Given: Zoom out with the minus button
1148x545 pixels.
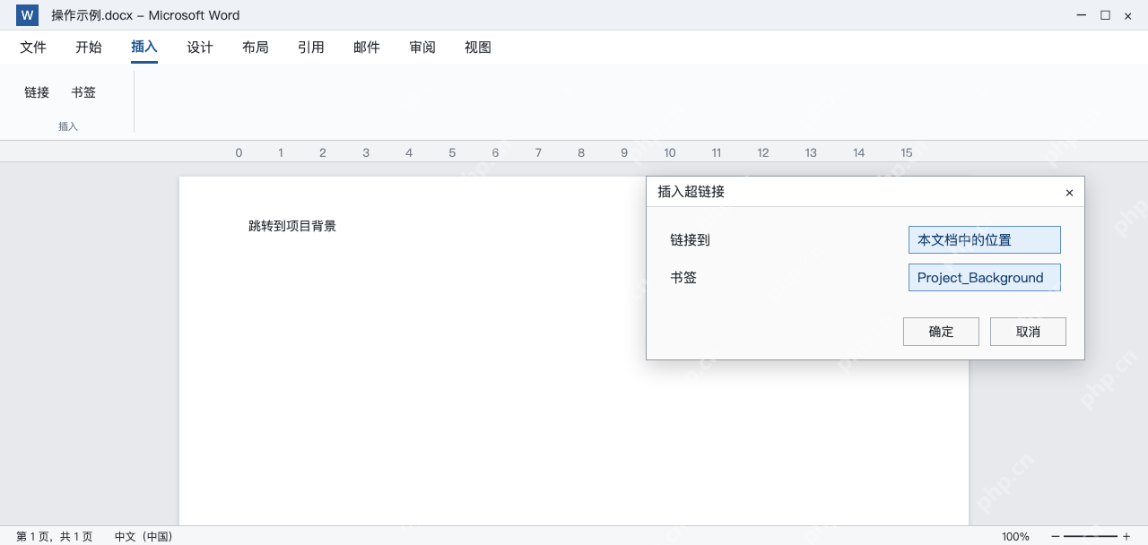Looking at the screenshot, I should 1056,536.
